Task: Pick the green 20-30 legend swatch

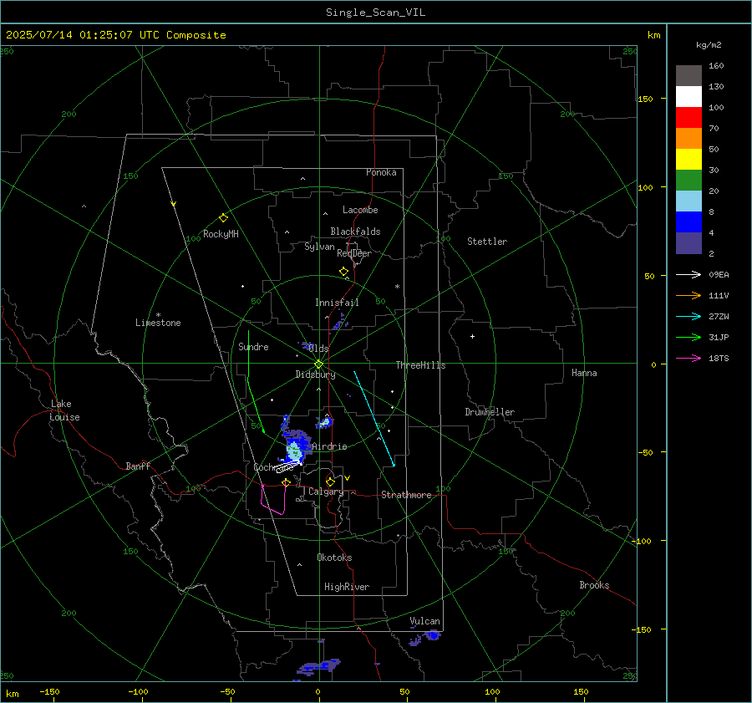Action: coord(688,181)
